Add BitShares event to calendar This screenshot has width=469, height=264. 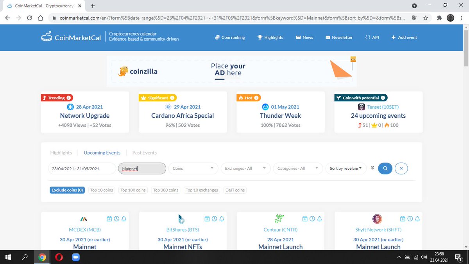(x=207, y=219)
